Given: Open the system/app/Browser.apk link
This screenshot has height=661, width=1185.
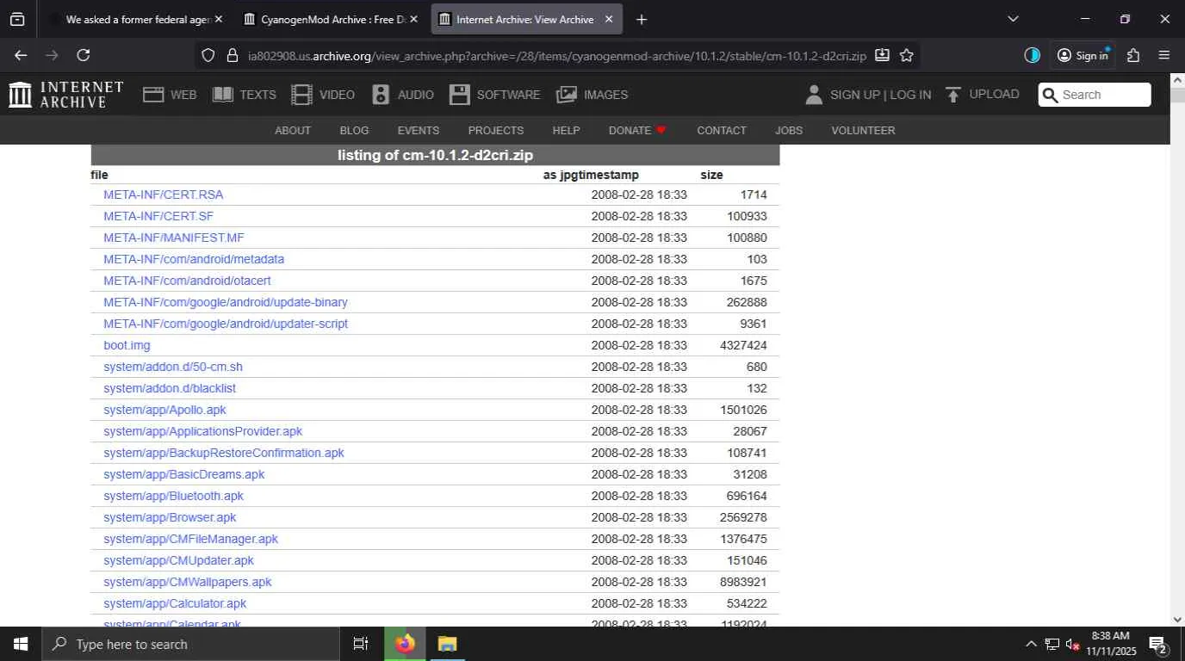Looking at the screenshot, I should [170, 517].
